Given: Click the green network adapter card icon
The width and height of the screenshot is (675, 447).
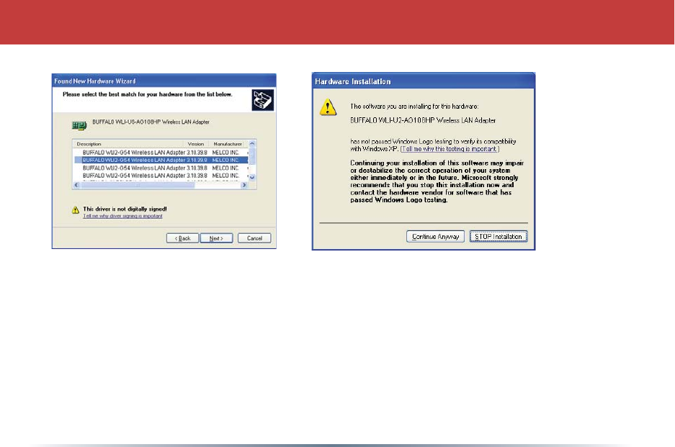Looking at the screenshot, I should coord(79,126).
